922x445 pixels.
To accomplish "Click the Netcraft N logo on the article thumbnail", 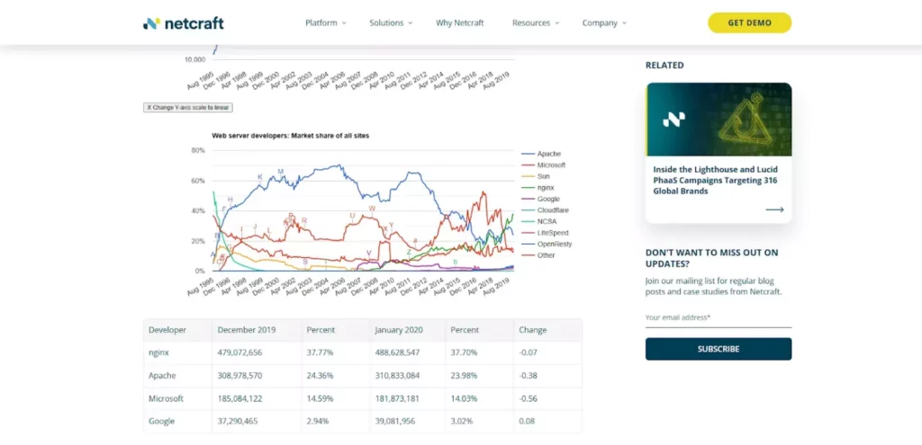I will tap(674, 119).
